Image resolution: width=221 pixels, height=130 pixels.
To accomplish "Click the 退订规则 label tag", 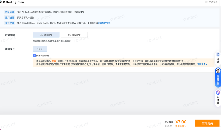I will pos(10,17).
